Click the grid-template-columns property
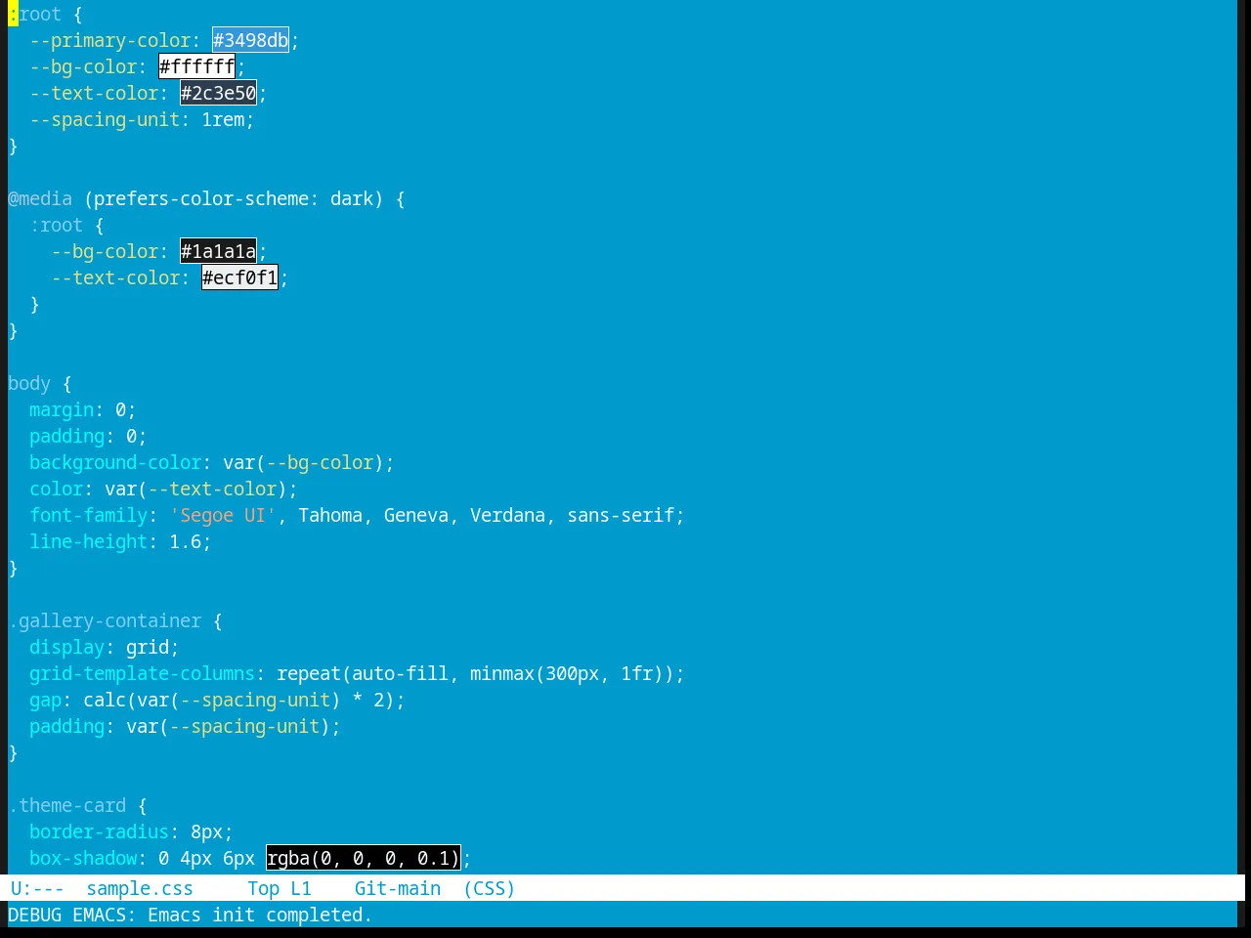 142,673
